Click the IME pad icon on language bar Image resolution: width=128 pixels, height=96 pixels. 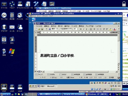(109, 83)
